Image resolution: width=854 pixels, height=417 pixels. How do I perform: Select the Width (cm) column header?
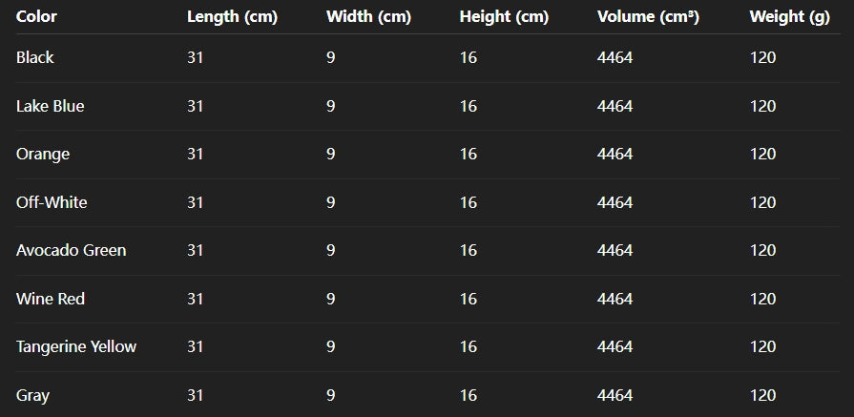click(x=368, y=16)
